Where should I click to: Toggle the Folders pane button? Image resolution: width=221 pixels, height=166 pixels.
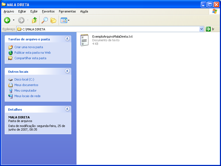tap(54, 20)
